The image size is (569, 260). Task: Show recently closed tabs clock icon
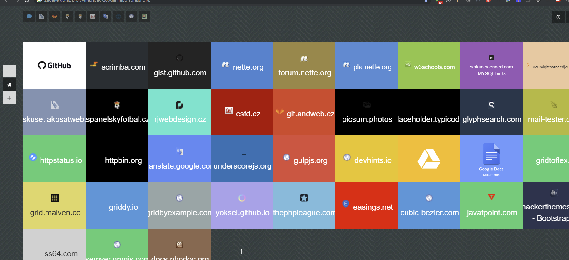558,17
